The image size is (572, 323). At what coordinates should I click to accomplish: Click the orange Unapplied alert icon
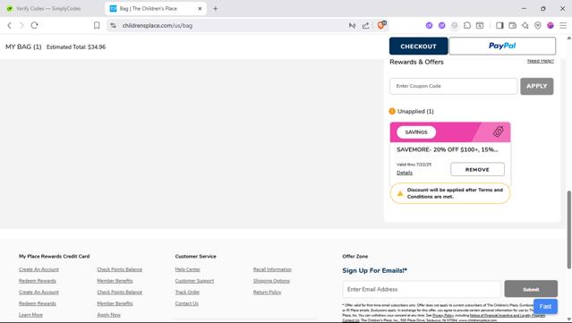[392, 111]
